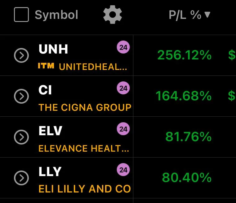Expand the LLY row arrow
This screenshot has width=236, height=203.
(21, 178)
